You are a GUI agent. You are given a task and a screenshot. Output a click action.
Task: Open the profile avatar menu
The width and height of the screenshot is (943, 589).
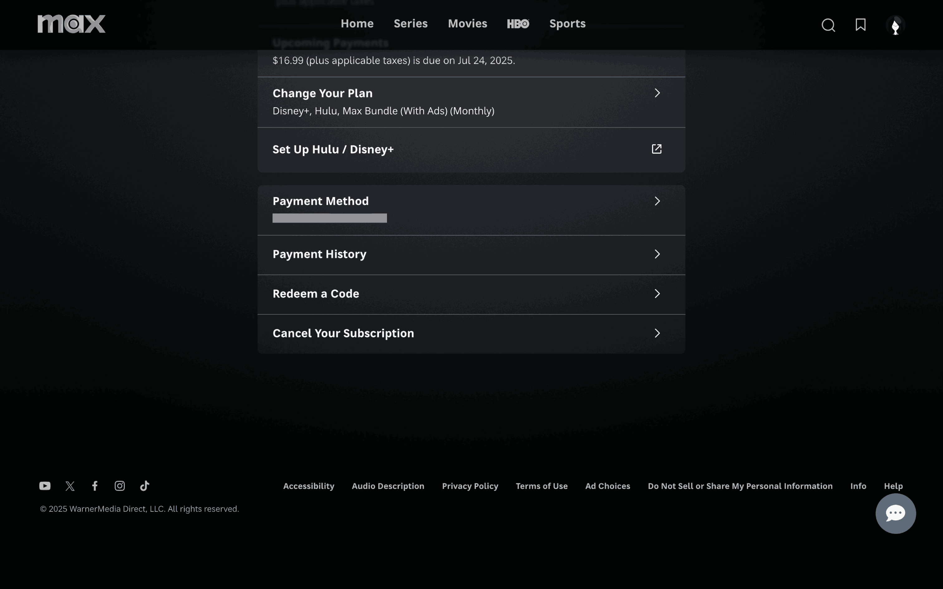pos(895,26)
